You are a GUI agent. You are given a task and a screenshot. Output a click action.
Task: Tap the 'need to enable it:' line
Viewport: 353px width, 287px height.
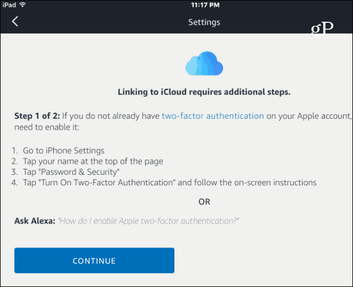click(47, 127)
